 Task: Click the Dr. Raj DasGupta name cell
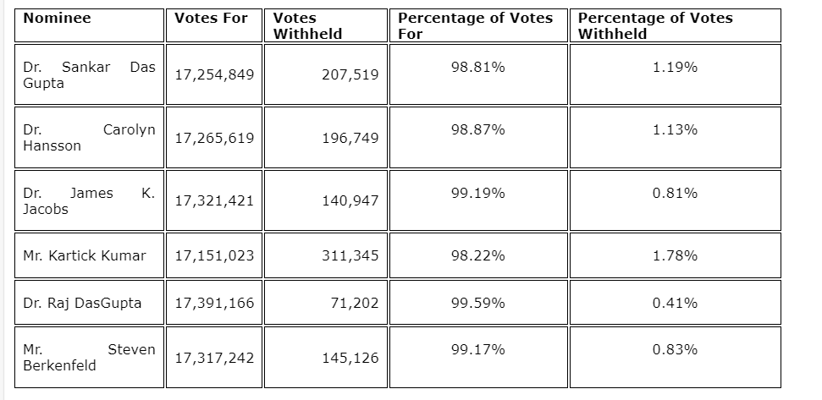(83, 303)
